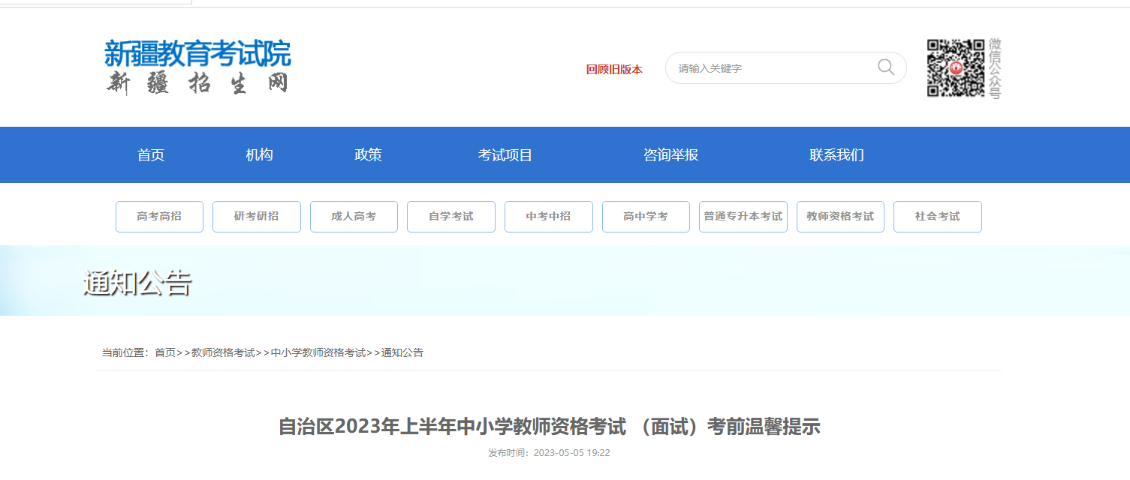Go to 首页 in the navigation bar
The height and width of the screenshot is (480, 1130).
[151, 155]
